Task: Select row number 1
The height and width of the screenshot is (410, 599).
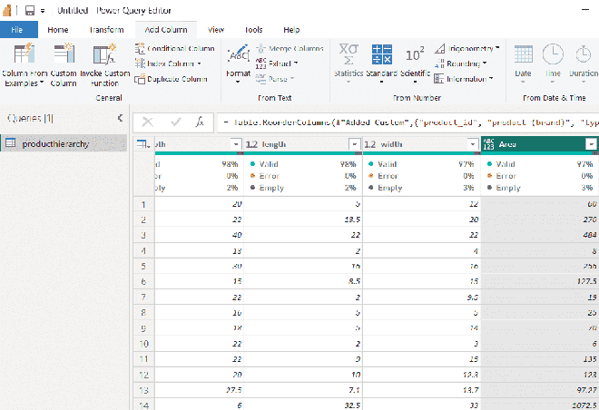Action: [x=143, y=204]
